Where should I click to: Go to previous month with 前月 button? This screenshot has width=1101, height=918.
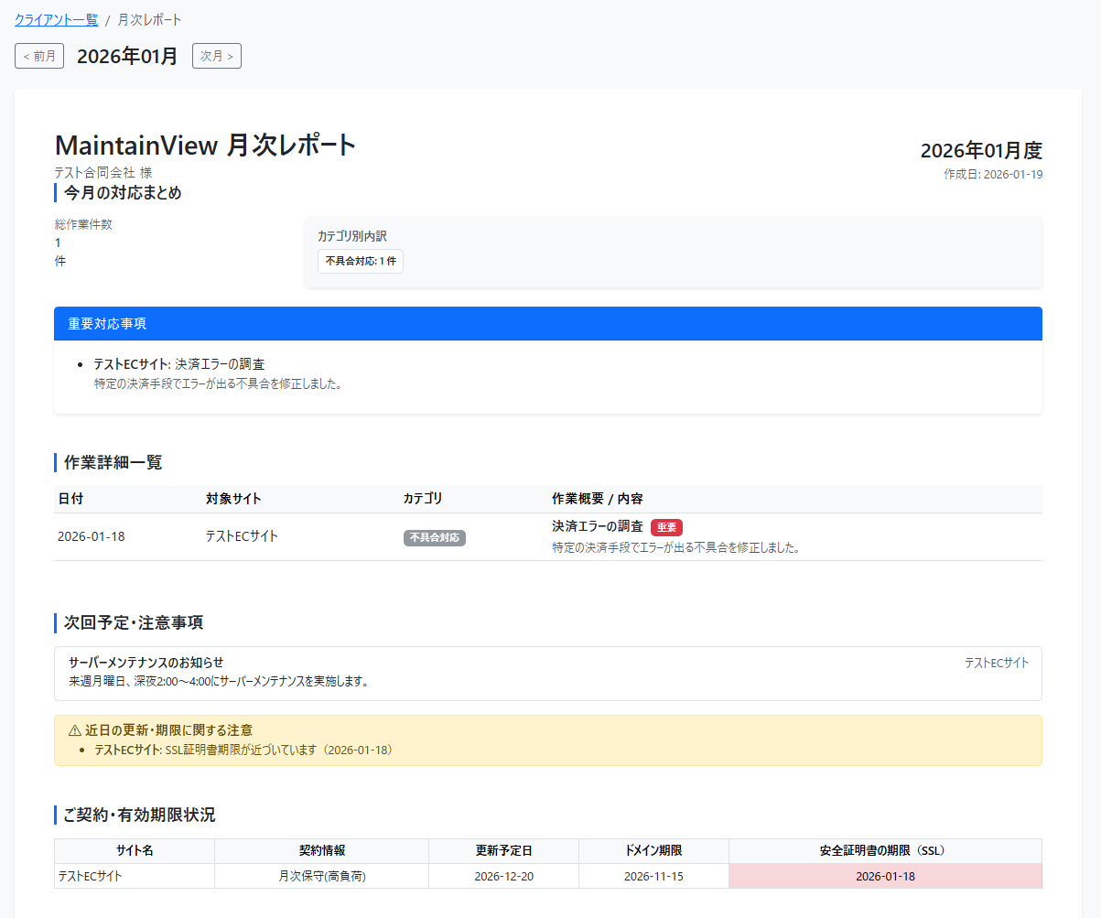pyautogui.click(x=39, y=56)
